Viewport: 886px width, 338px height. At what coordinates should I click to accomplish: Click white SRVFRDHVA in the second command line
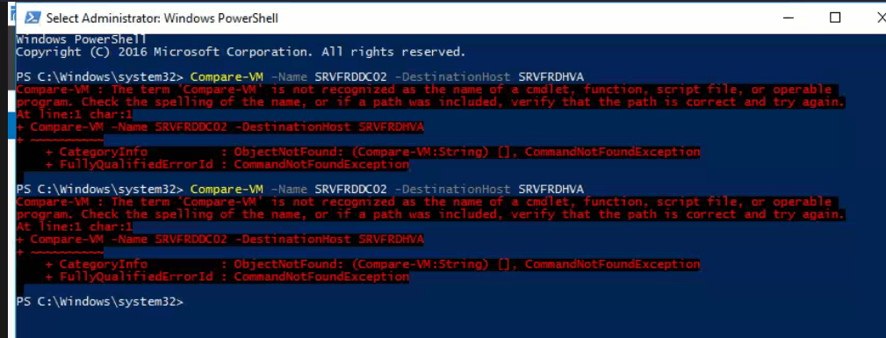point(551,188)
